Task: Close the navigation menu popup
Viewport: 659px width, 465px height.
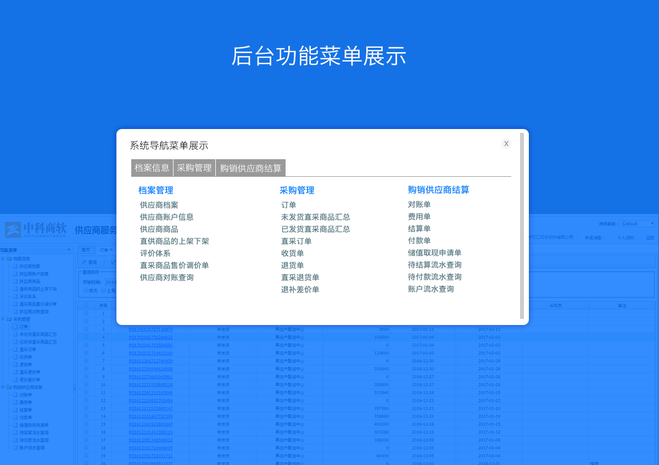Action: pos(506,144)
